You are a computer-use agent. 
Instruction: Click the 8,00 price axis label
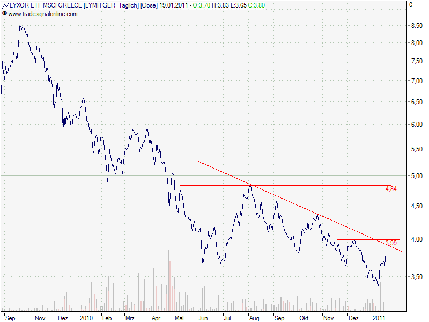(x=417, y=43)
